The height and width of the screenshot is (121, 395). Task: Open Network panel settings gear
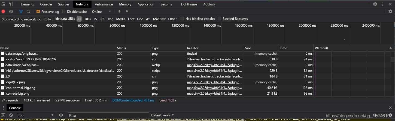390,11
